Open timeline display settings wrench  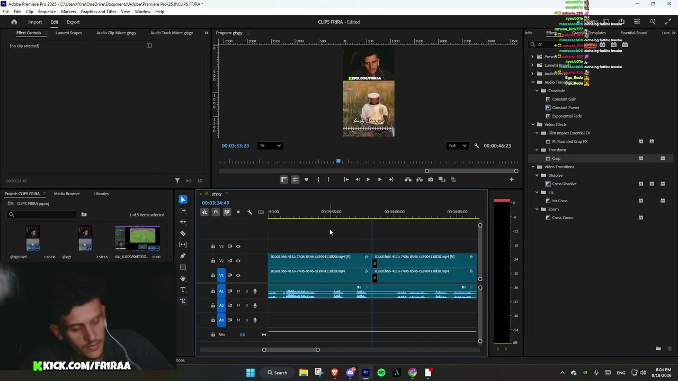tap(249, 212)
